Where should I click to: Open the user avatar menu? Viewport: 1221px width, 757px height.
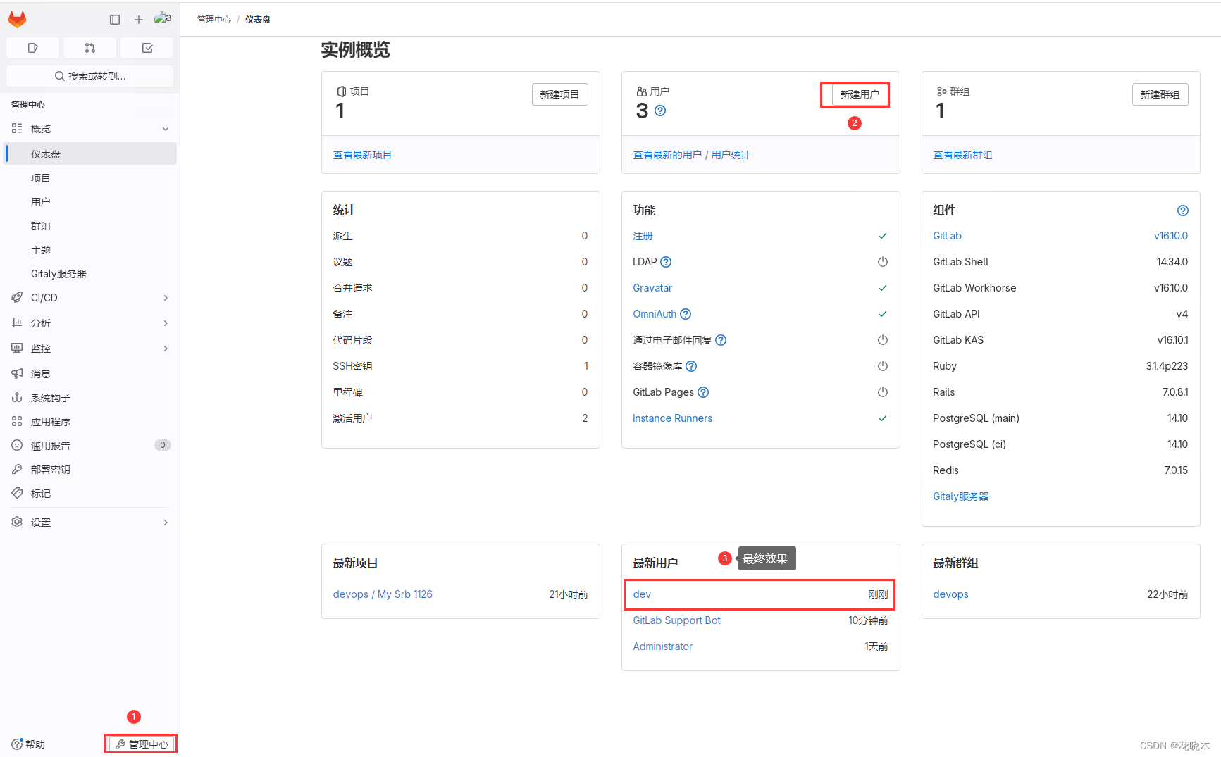[x=163, y=19]
